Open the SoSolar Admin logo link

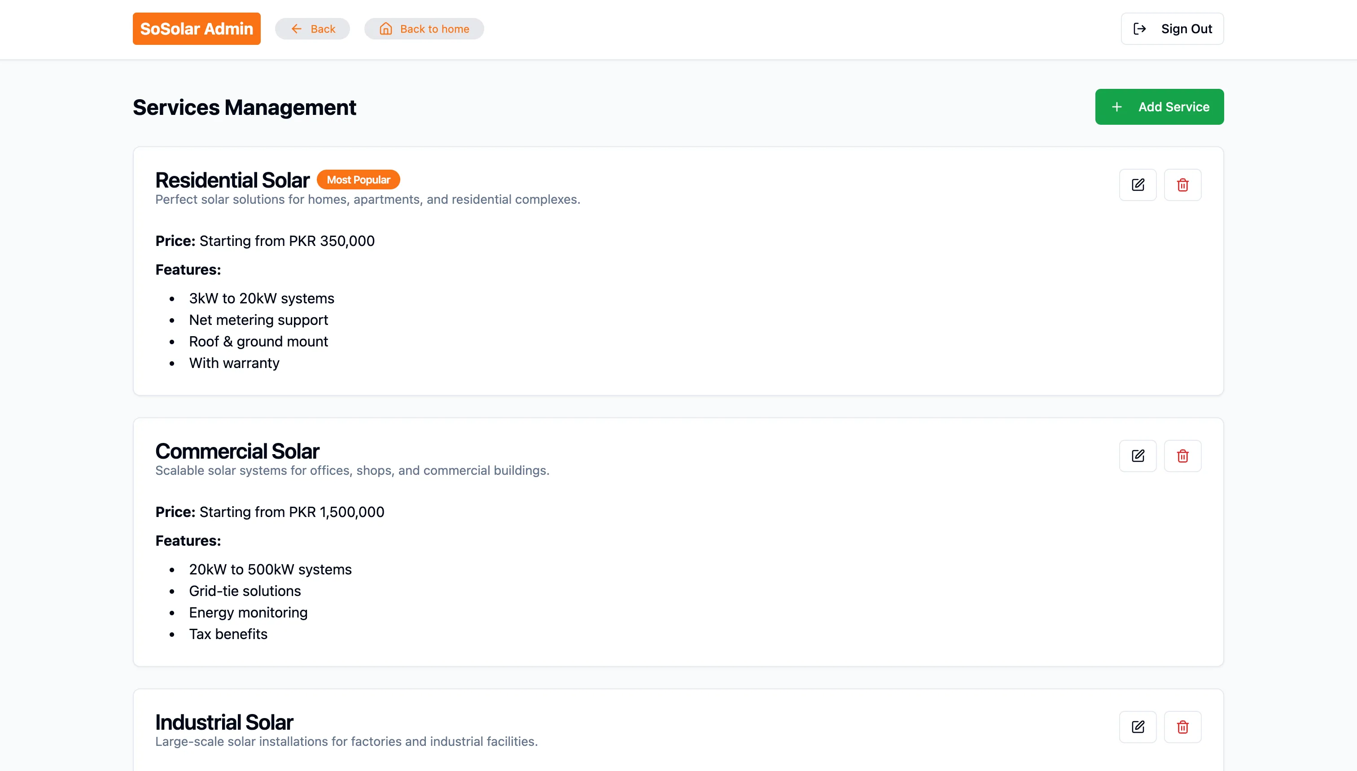197,29
